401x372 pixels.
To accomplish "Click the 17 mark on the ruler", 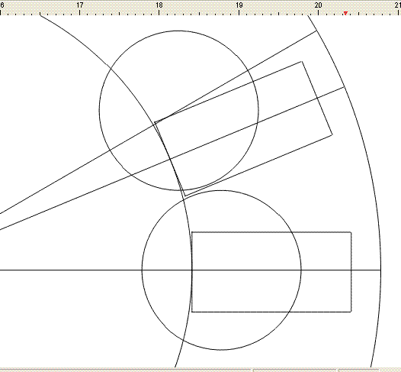I will (x=80, y=5).
